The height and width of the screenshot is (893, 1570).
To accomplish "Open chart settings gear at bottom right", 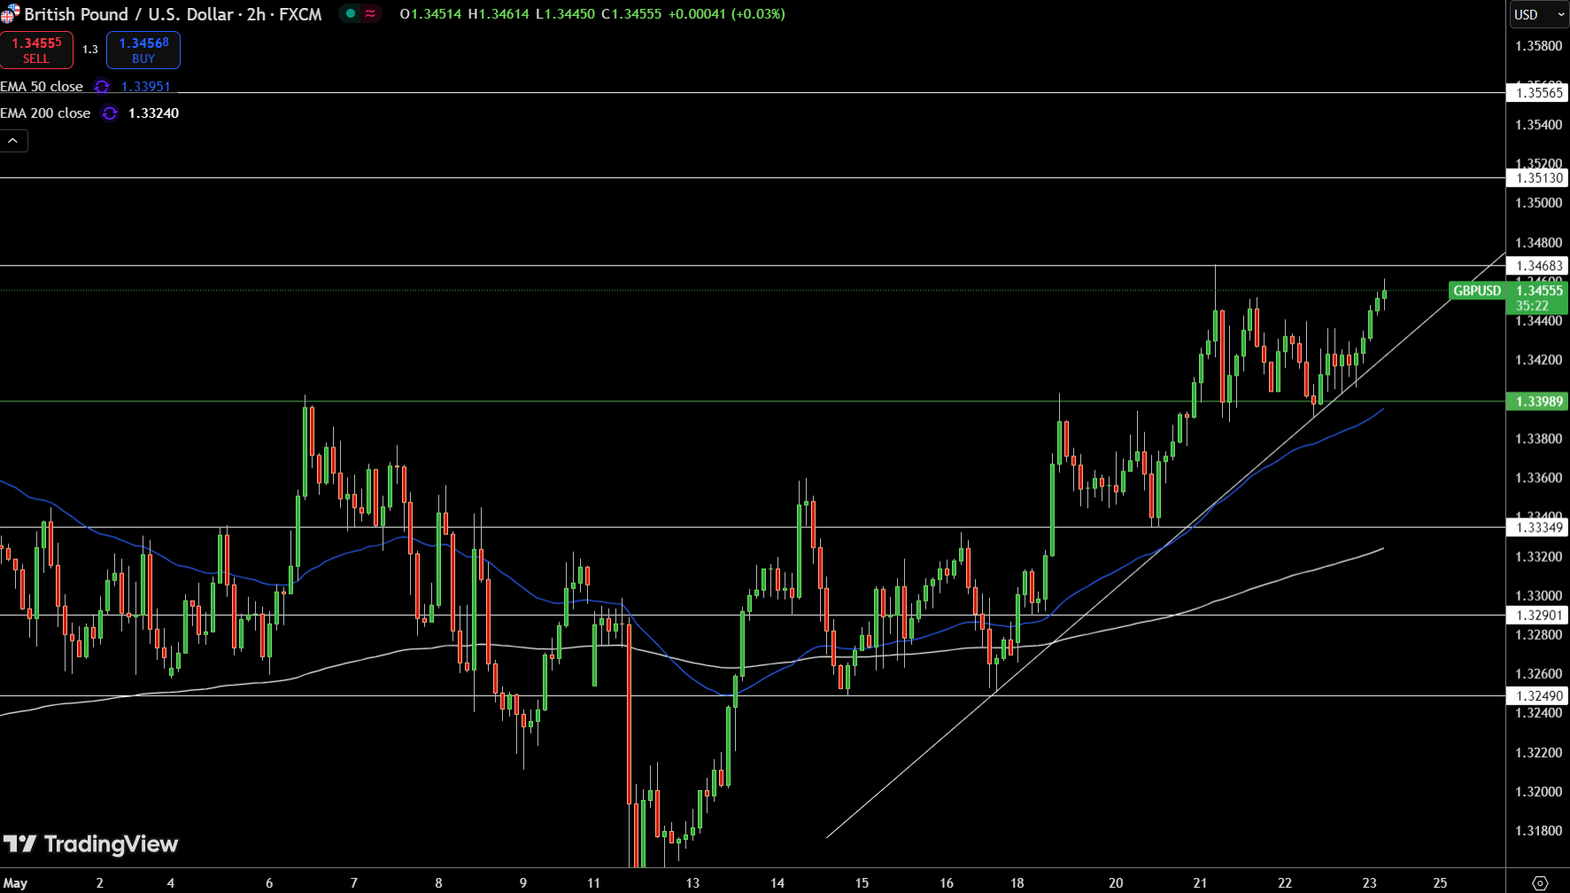I will tap(1540, 882).
